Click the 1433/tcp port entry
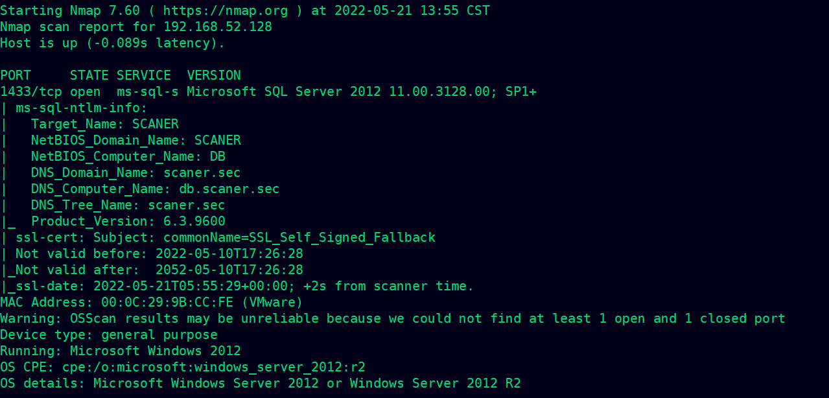This screenshot has width=829, height=398. [31, 91]
